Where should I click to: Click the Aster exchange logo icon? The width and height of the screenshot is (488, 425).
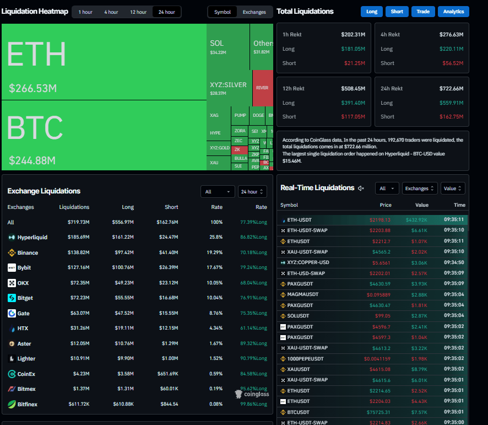click(12, 343)
